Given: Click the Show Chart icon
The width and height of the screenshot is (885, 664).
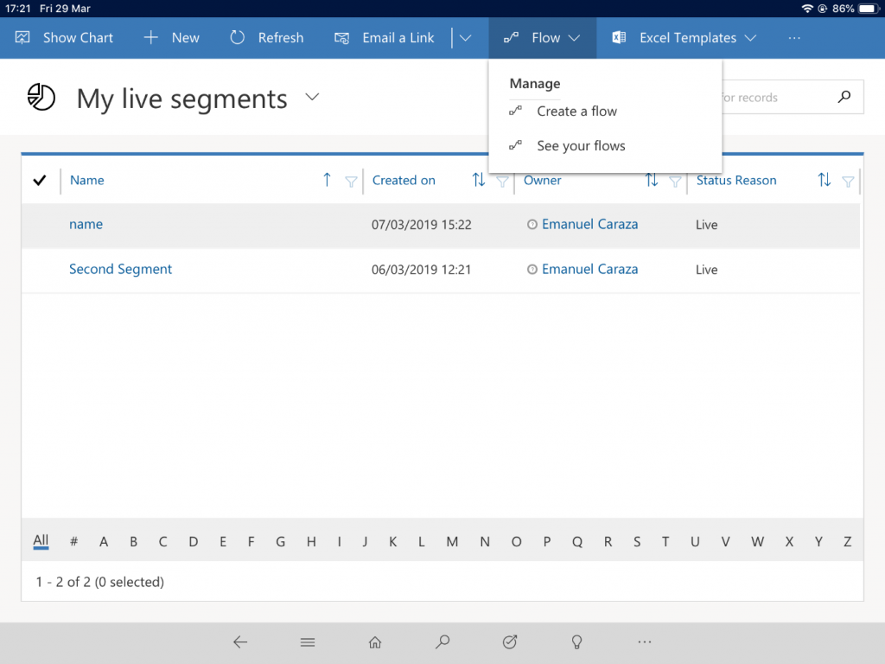Looking at the screenshot, I should point(22,38).
